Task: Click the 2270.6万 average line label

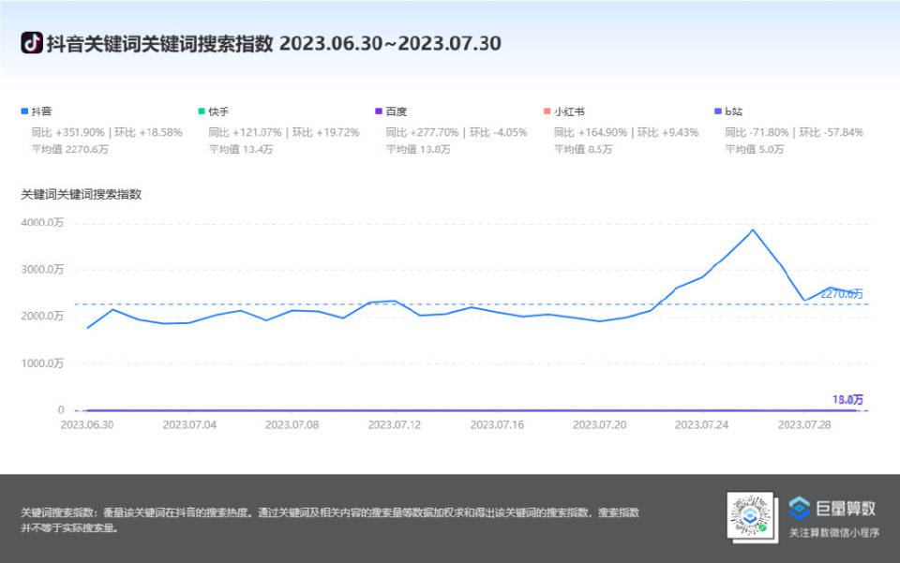Action: tap(842, 294)
